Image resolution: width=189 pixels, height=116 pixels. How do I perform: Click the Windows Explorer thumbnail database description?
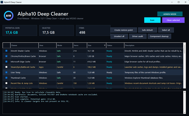pos(144,78)
